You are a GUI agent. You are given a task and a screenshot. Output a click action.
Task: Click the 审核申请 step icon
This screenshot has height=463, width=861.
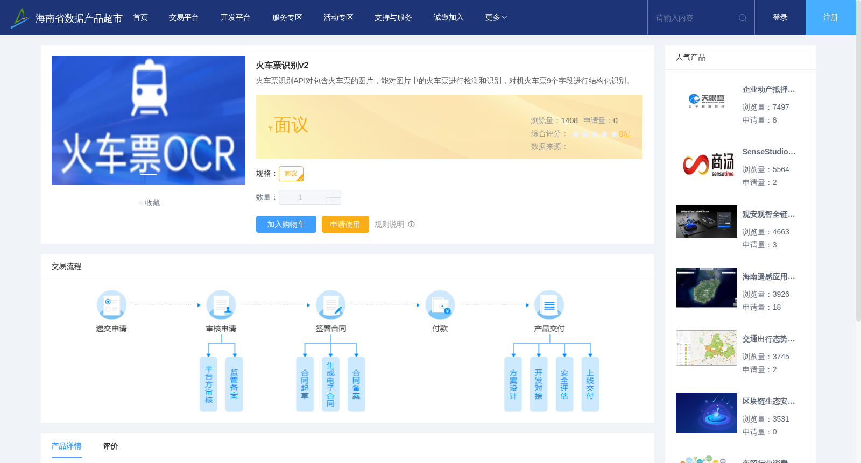(221, 305)
